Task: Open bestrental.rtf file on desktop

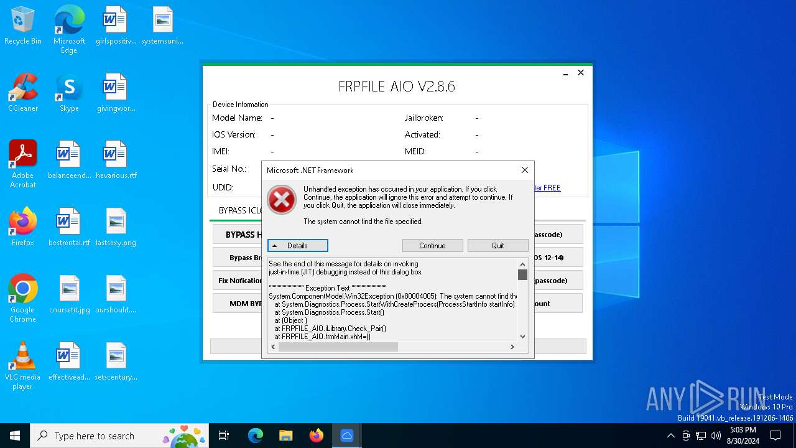Action: tap(69, 228)
